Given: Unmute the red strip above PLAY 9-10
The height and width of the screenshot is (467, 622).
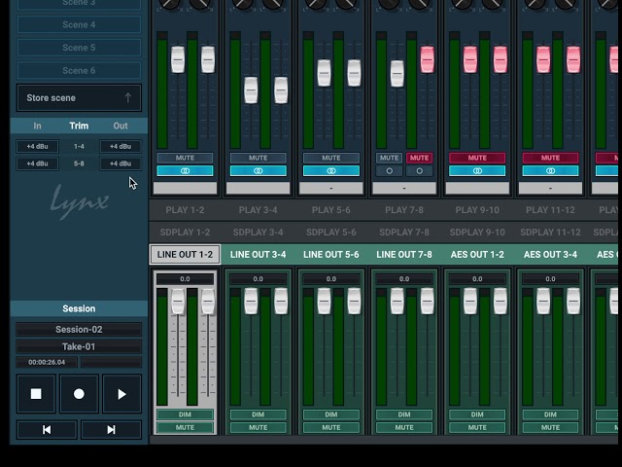Looking at the screenshot, I should [477, 158].
